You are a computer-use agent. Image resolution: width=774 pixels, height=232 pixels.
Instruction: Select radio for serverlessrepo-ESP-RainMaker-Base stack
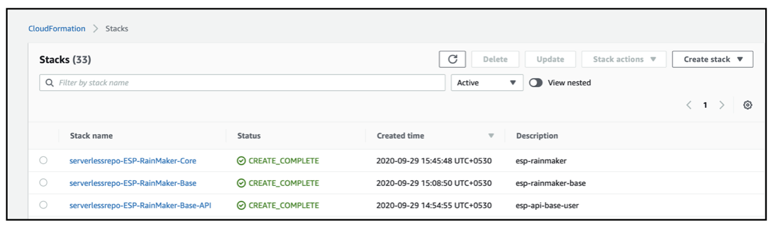pyautogui.click(x=43, y=183)
